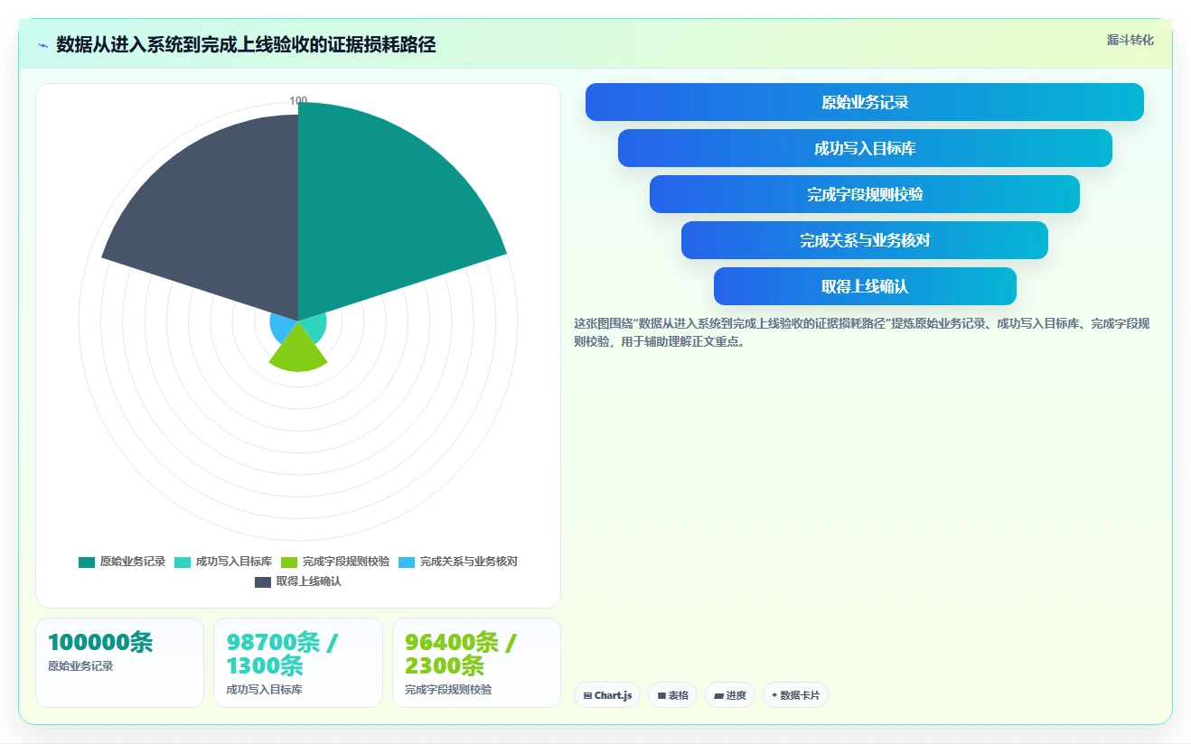Image resolution: width=1191 pixels, height=744 pixels.
Task: Toggle the 取得上线确认 legend item
Action: [x=298, y=581]
